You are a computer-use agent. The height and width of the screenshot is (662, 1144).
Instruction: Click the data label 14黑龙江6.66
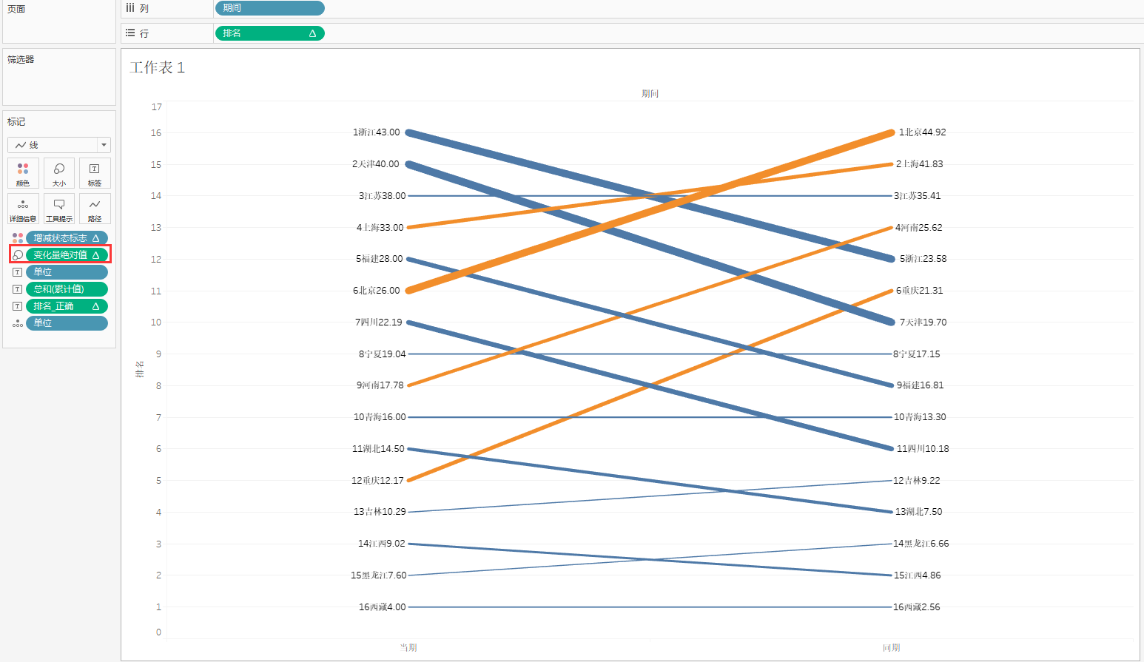tap(921, 544)
